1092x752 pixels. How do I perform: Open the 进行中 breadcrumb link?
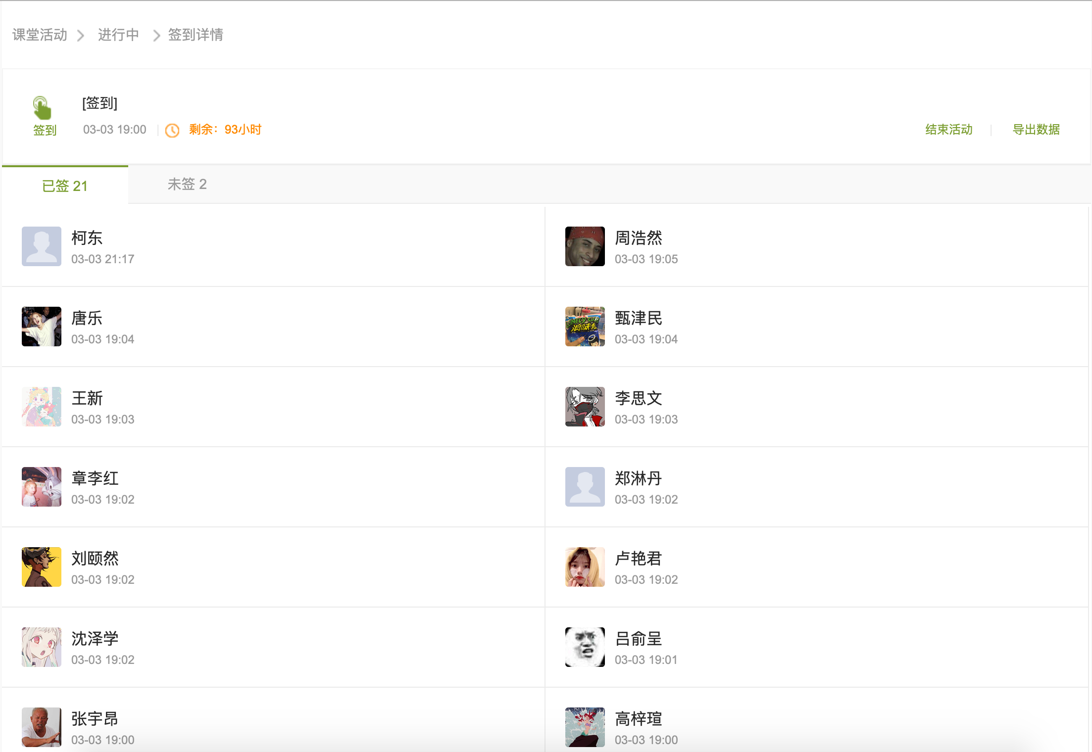[118, 35]
